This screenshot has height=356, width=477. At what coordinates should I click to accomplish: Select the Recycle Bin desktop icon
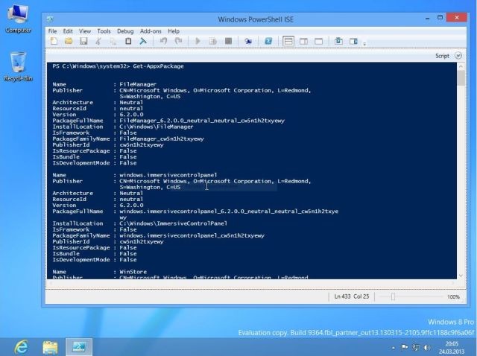18,66
